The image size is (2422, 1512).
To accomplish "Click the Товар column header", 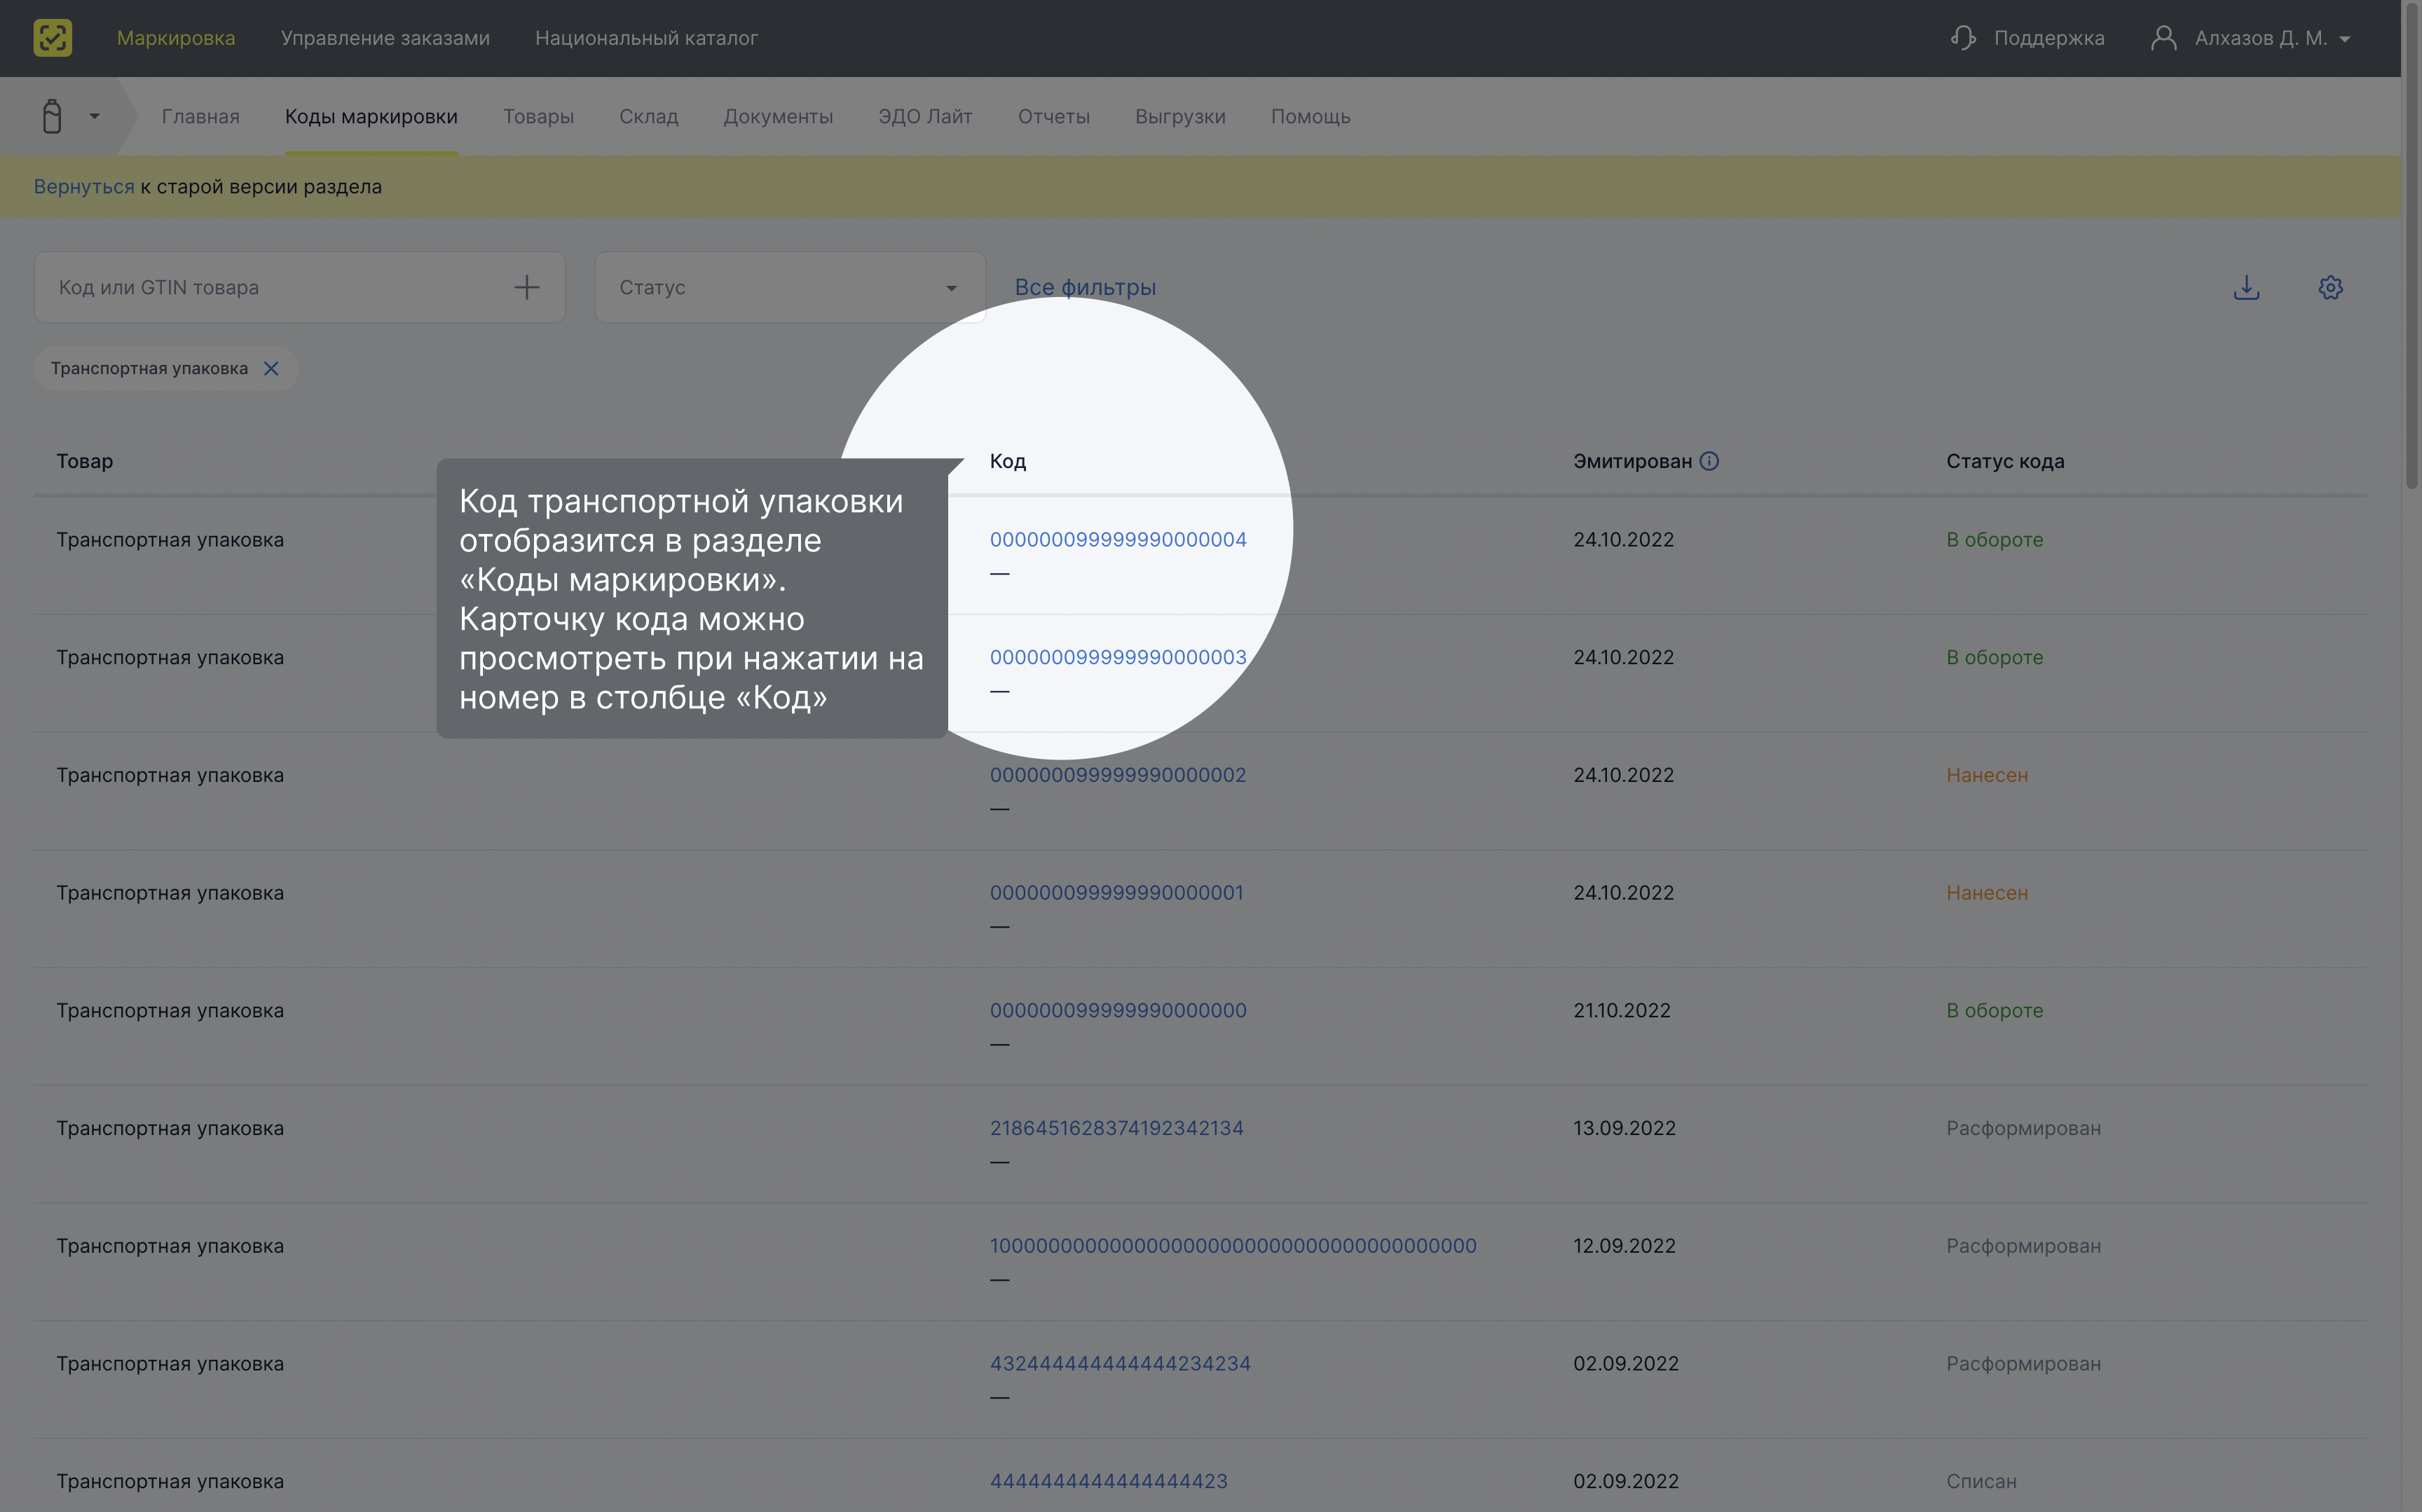I will click(x=85, y=462).
